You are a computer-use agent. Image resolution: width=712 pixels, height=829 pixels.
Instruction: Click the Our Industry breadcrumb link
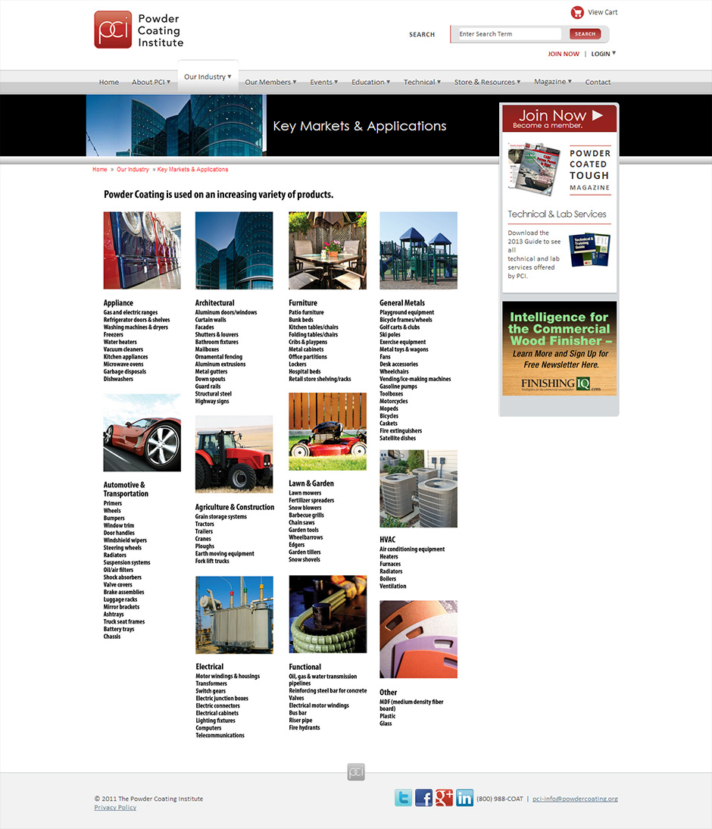[x=133, y=170]
